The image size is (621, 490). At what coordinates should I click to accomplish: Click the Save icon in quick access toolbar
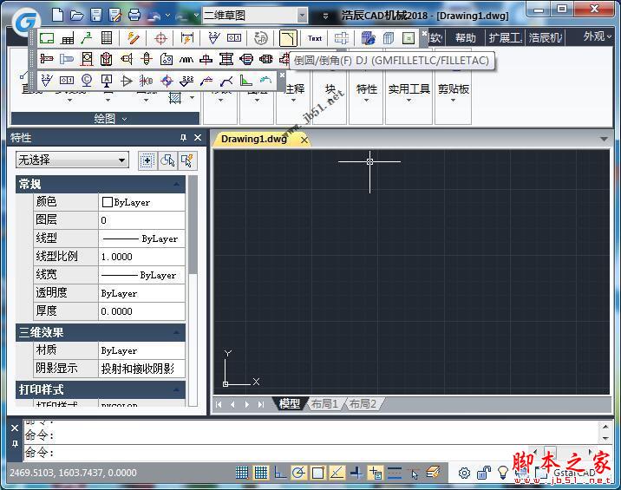click(95, 15)
